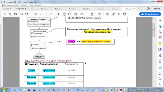The height and width of the screenshot is (92, 164).
Task: Open Create PDF tool in right panel
Action: (160, 32)
